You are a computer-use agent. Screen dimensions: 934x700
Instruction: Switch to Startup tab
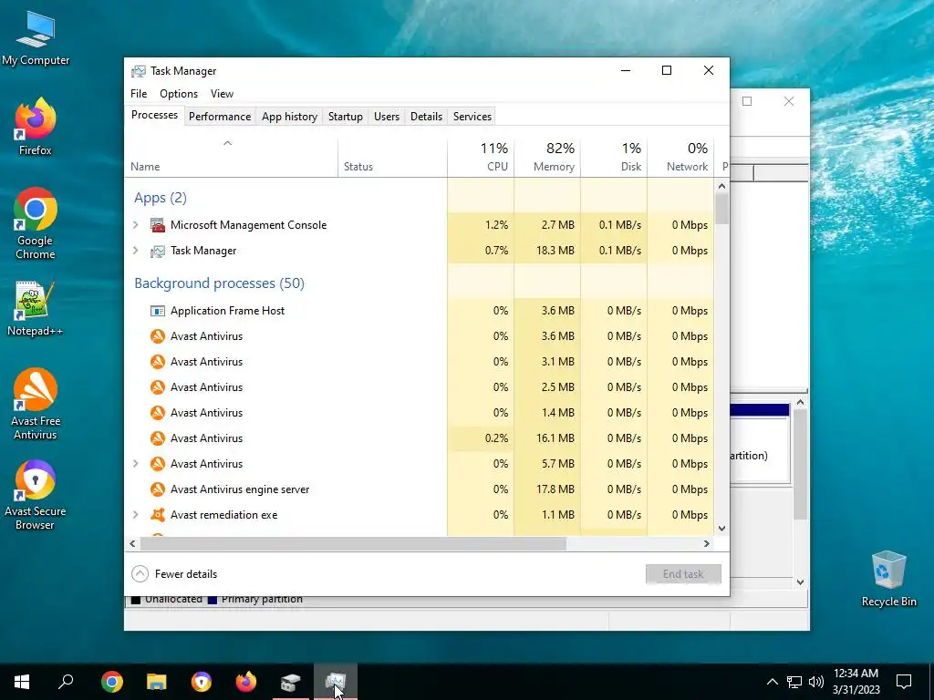pyautogui.click(x=346, y=117)
